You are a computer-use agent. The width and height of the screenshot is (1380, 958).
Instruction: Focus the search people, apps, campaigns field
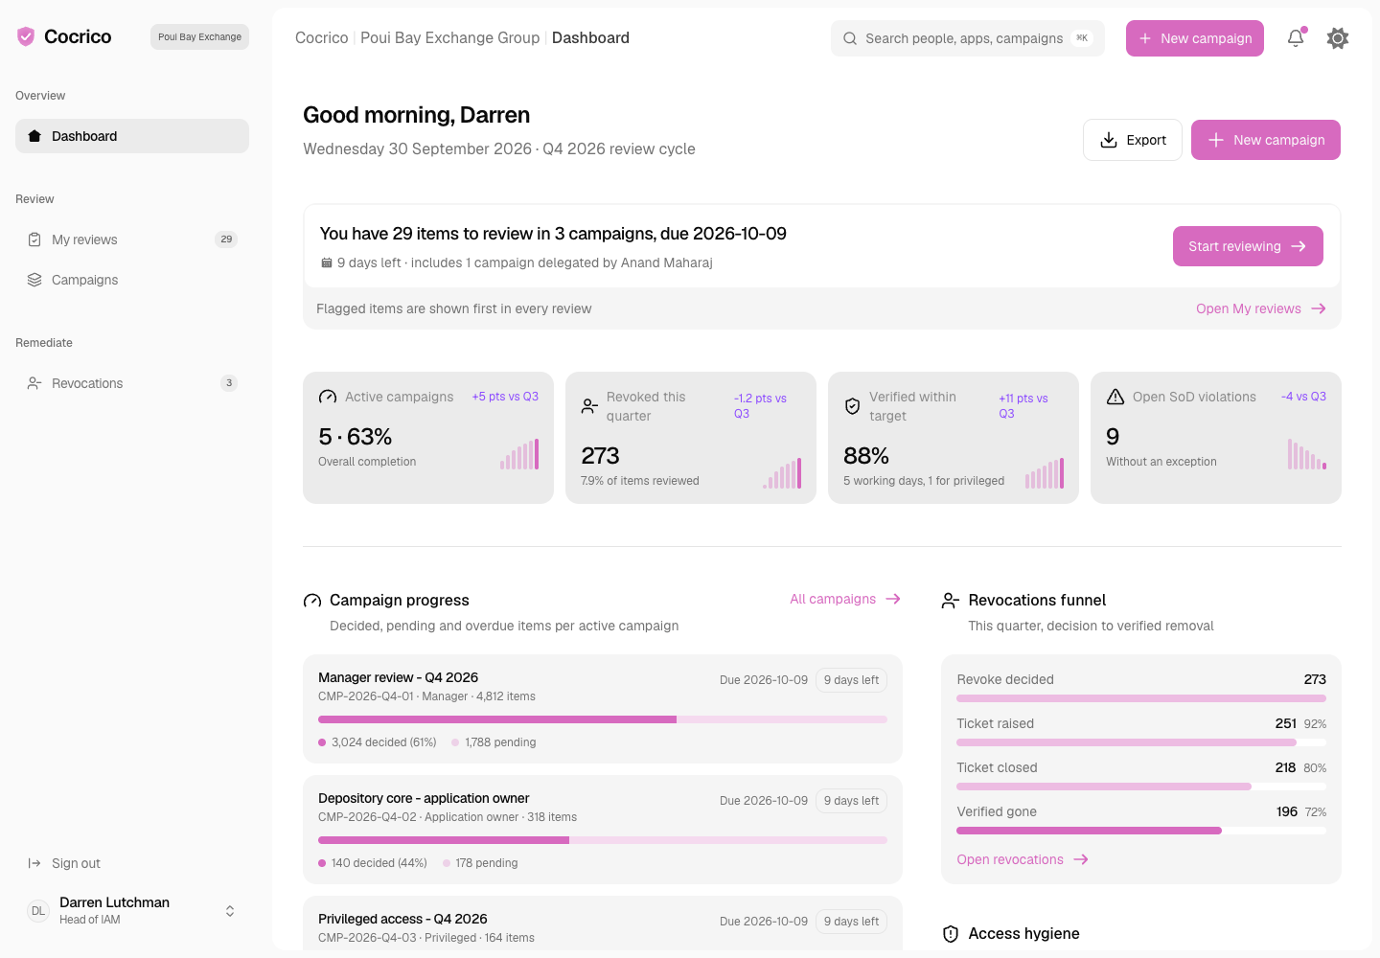click(x=968, y=38)
